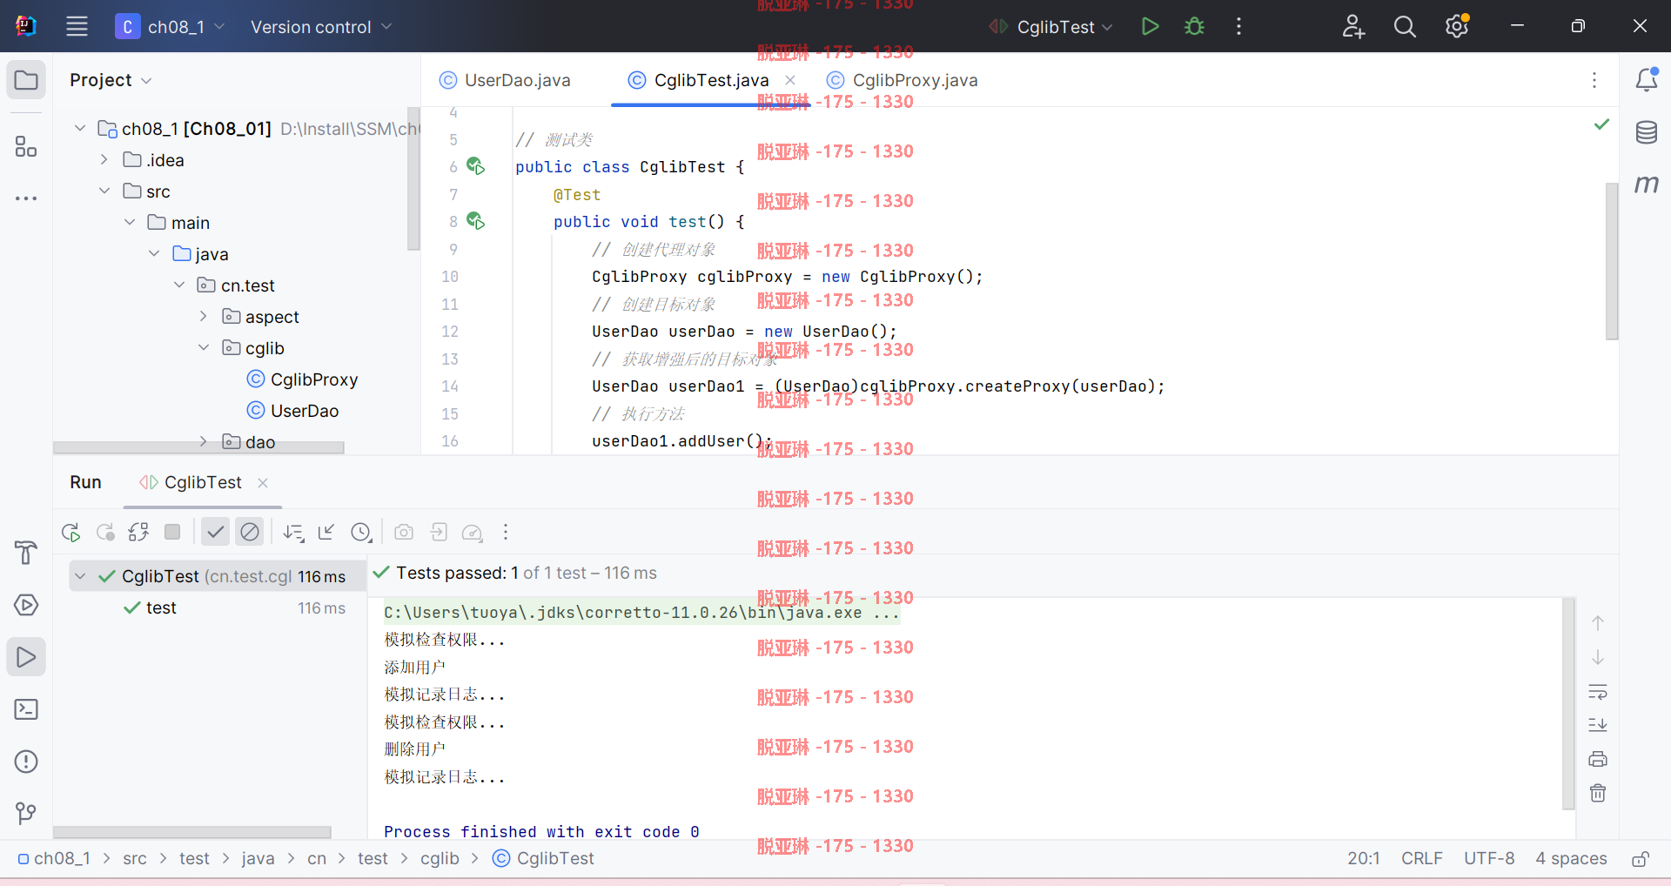
Task: Start debugging with the bug icon
Action: tap(1194, 26)
